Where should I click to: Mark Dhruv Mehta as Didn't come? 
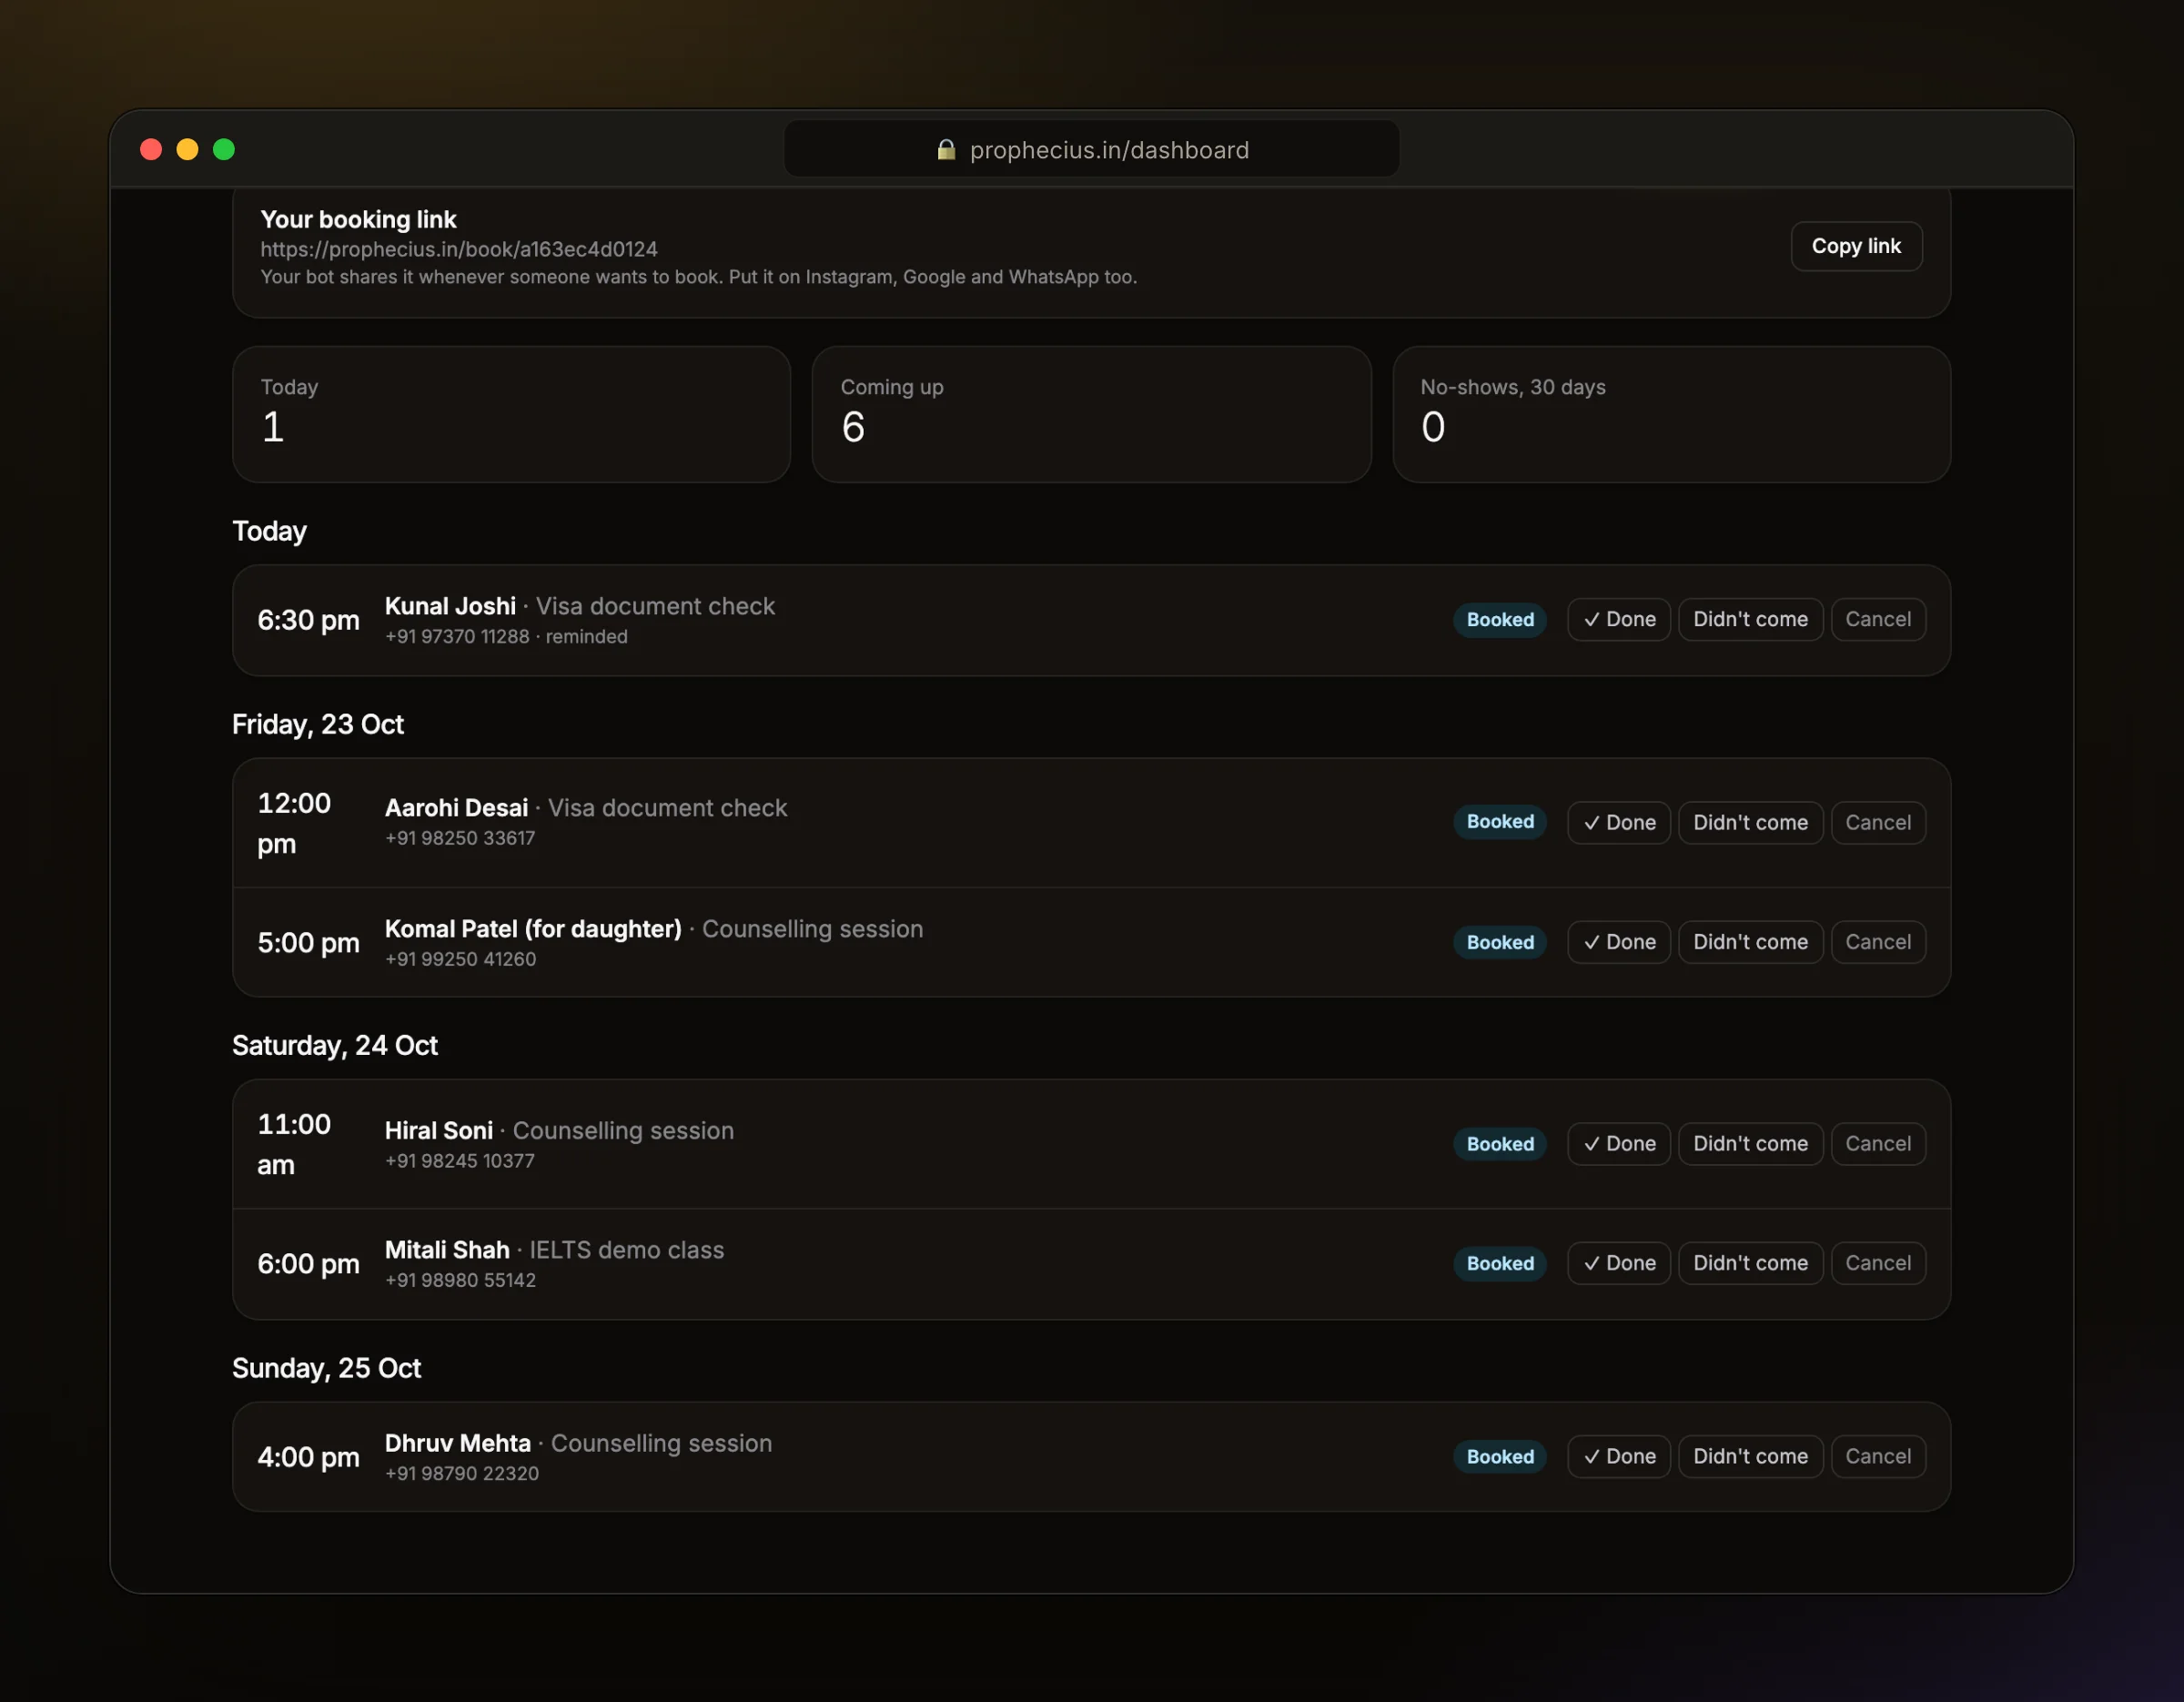tap(1750, 1456)
